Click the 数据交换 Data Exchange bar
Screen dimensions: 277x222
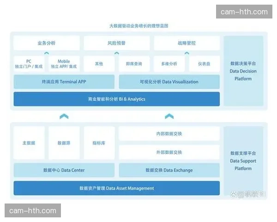(169, 170)
